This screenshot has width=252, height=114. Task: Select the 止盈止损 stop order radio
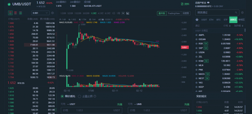[79, 96]
